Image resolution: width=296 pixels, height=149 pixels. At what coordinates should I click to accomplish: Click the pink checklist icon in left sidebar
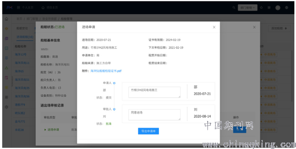tap(6, 77)
